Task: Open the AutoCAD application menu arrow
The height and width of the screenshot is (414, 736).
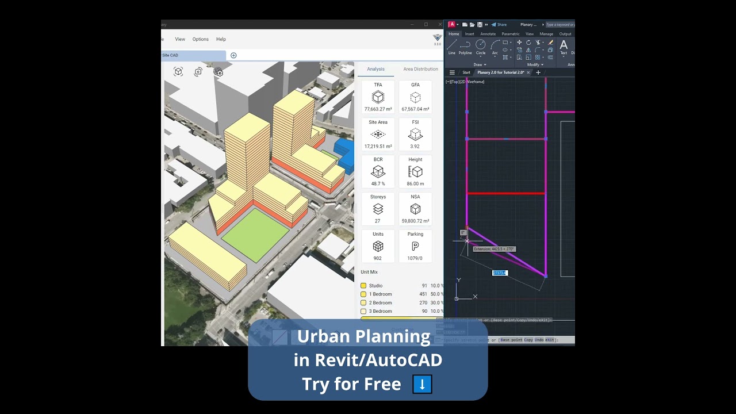Action: tap(458, 25)
